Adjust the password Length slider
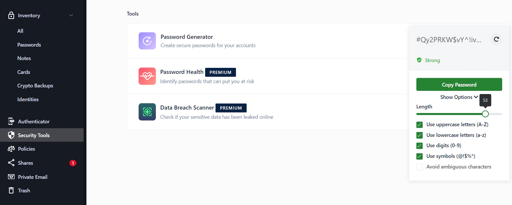The width and height of the screenshot is (512, 205). point(485,114)
